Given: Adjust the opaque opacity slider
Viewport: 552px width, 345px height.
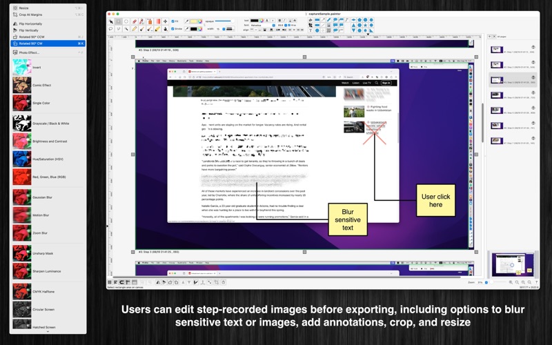Looking at the screenshot, I should coord(225,21).
